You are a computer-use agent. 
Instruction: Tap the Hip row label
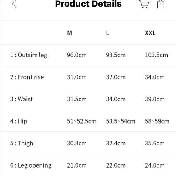[x=19, y=121]
